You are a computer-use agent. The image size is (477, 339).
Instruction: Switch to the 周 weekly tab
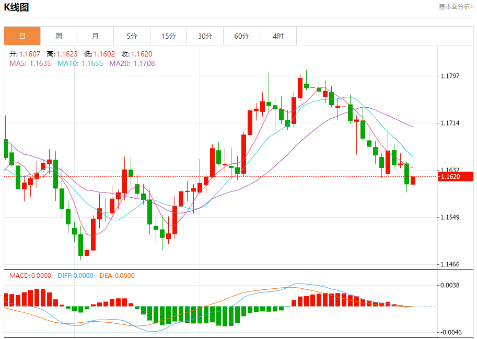[x=59, y=36]
